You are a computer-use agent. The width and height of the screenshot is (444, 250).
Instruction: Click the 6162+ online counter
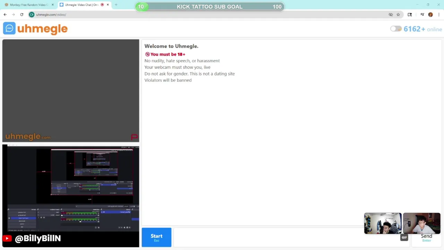(422, 29)
